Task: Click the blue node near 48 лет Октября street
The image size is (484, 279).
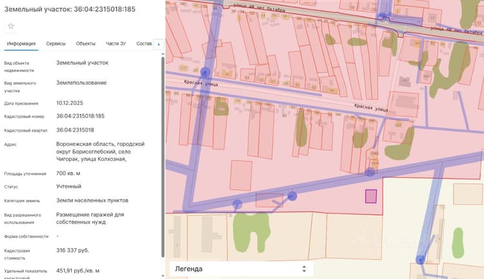Action: click(x=383, y=15)
